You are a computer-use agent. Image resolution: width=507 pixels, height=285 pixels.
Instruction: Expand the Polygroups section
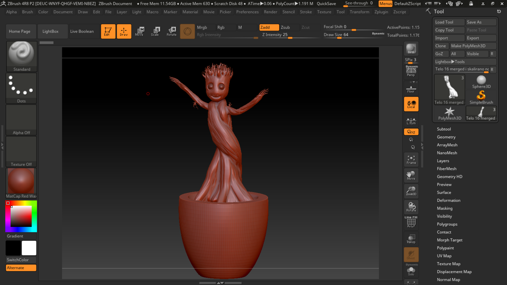447,224
